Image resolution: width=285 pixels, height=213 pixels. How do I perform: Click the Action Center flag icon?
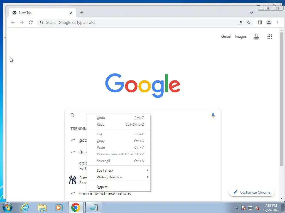point(244,208)
